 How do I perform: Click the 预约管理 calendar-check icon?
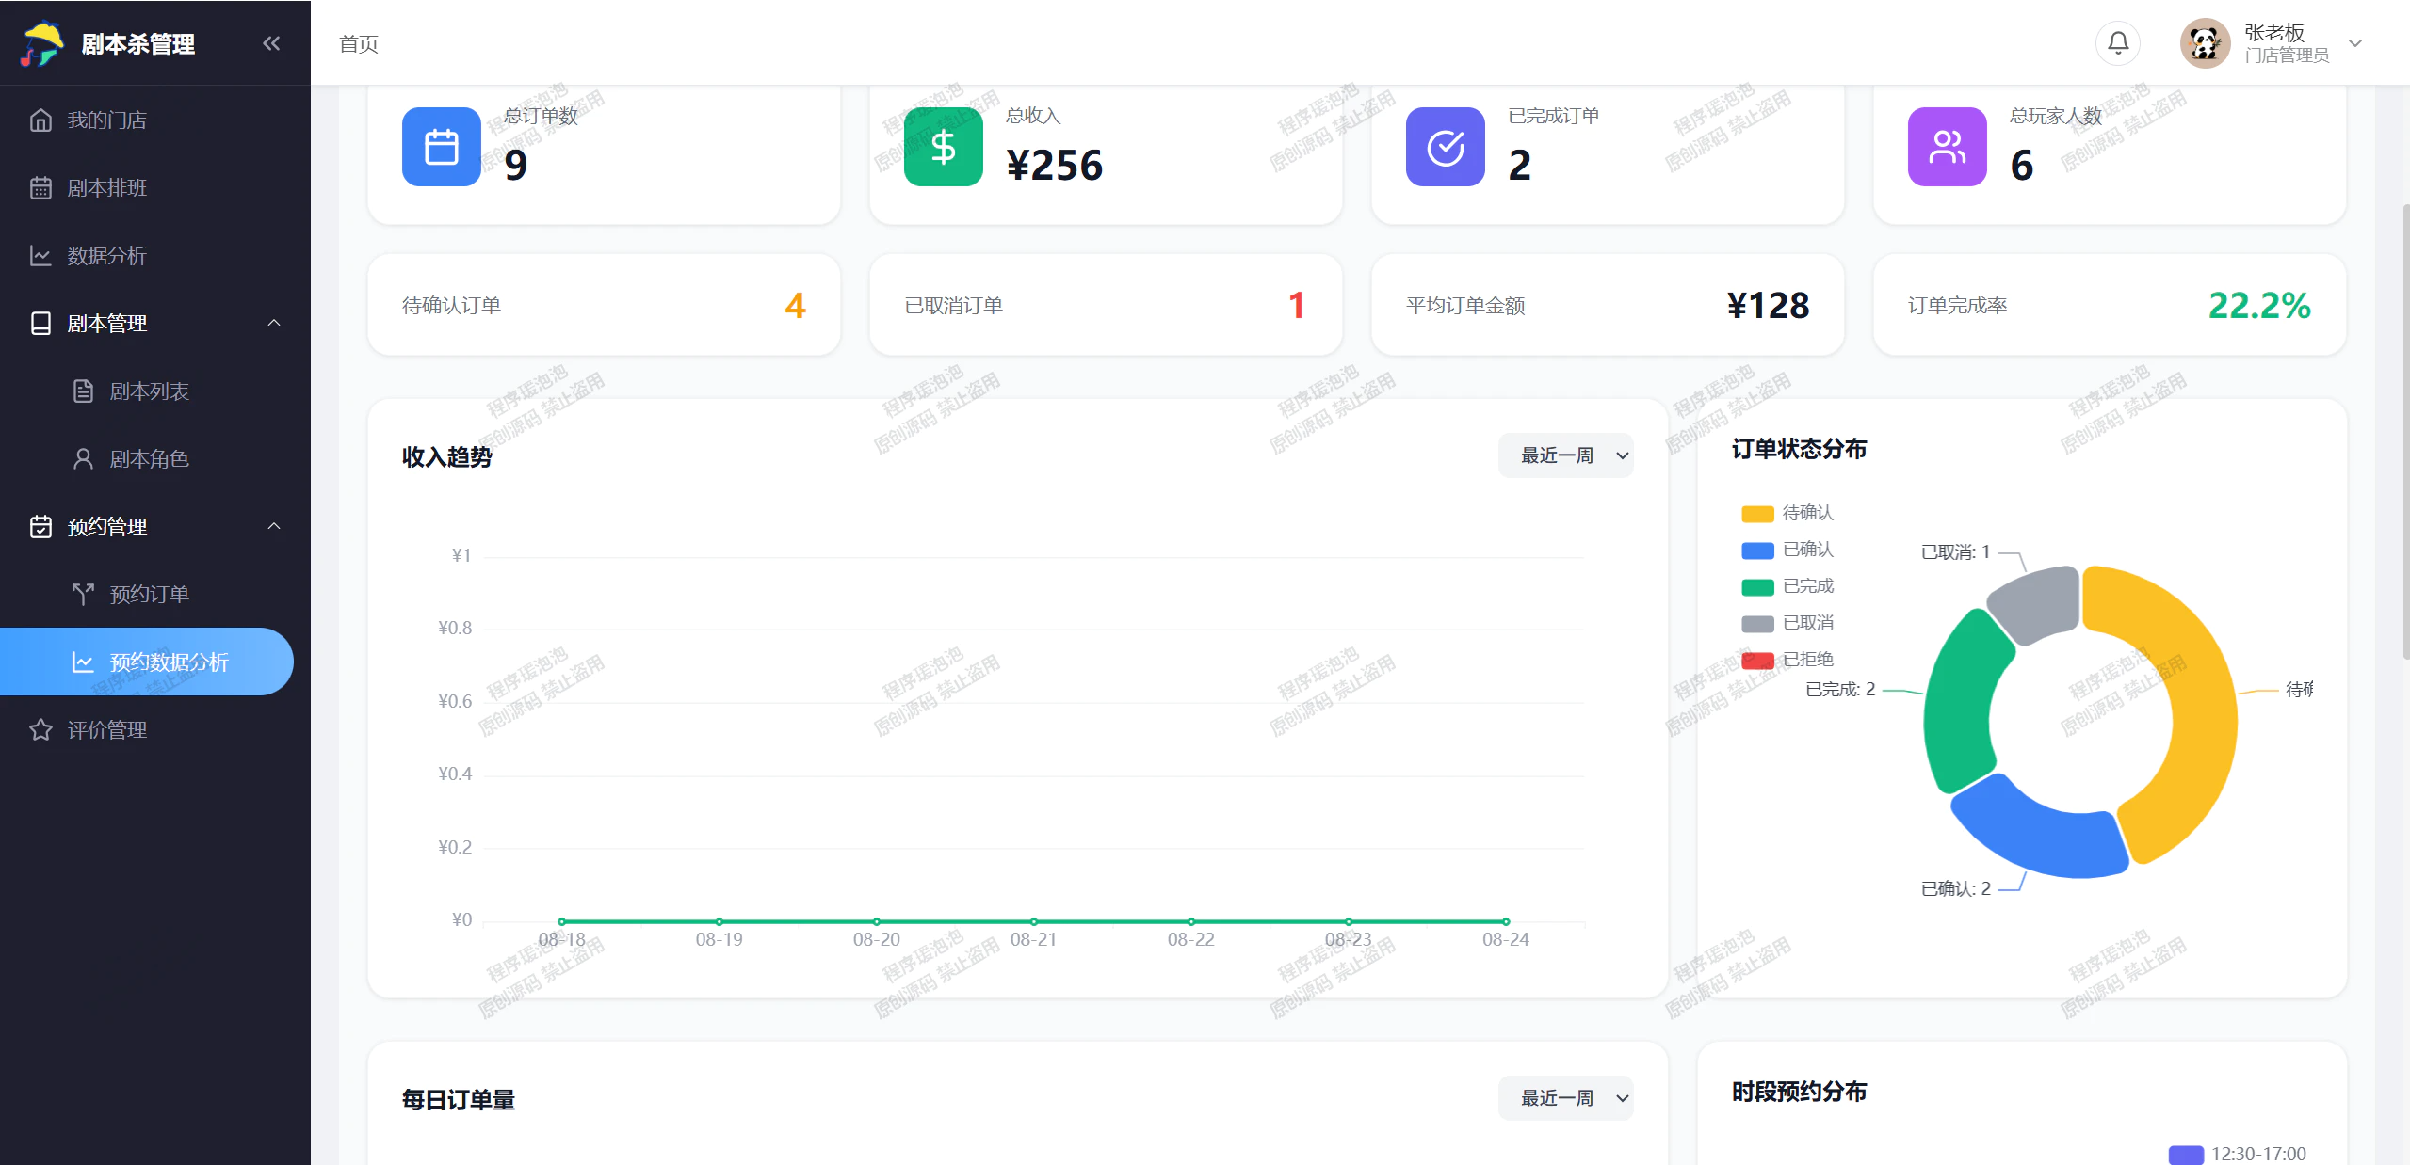(40, 527)
